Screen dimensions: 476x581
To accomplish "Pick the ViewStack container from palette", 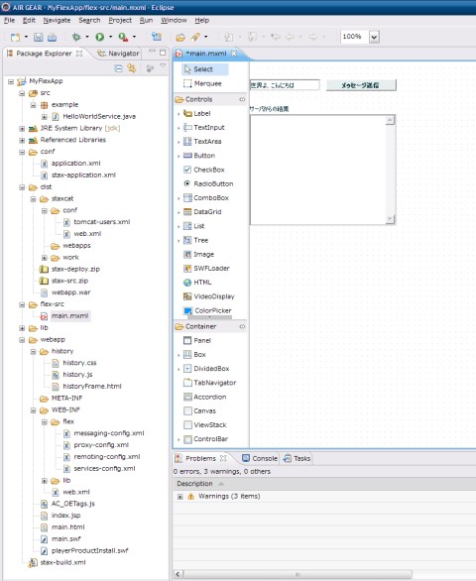I will [205, 425].
